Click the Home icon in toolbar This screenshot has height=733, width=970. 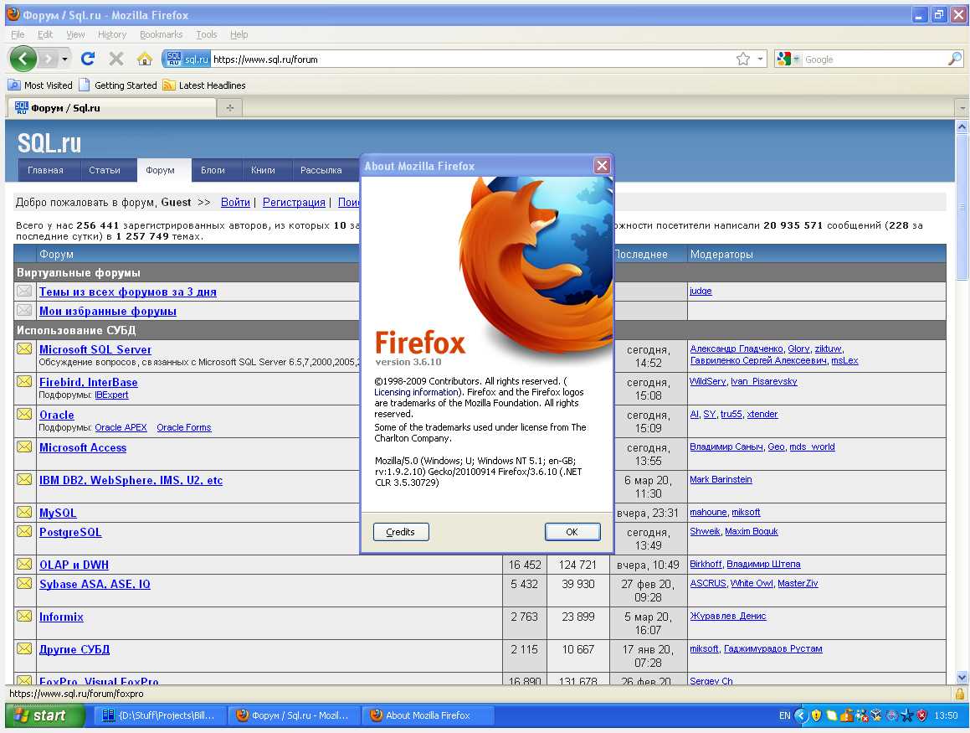tap(145, 59)
